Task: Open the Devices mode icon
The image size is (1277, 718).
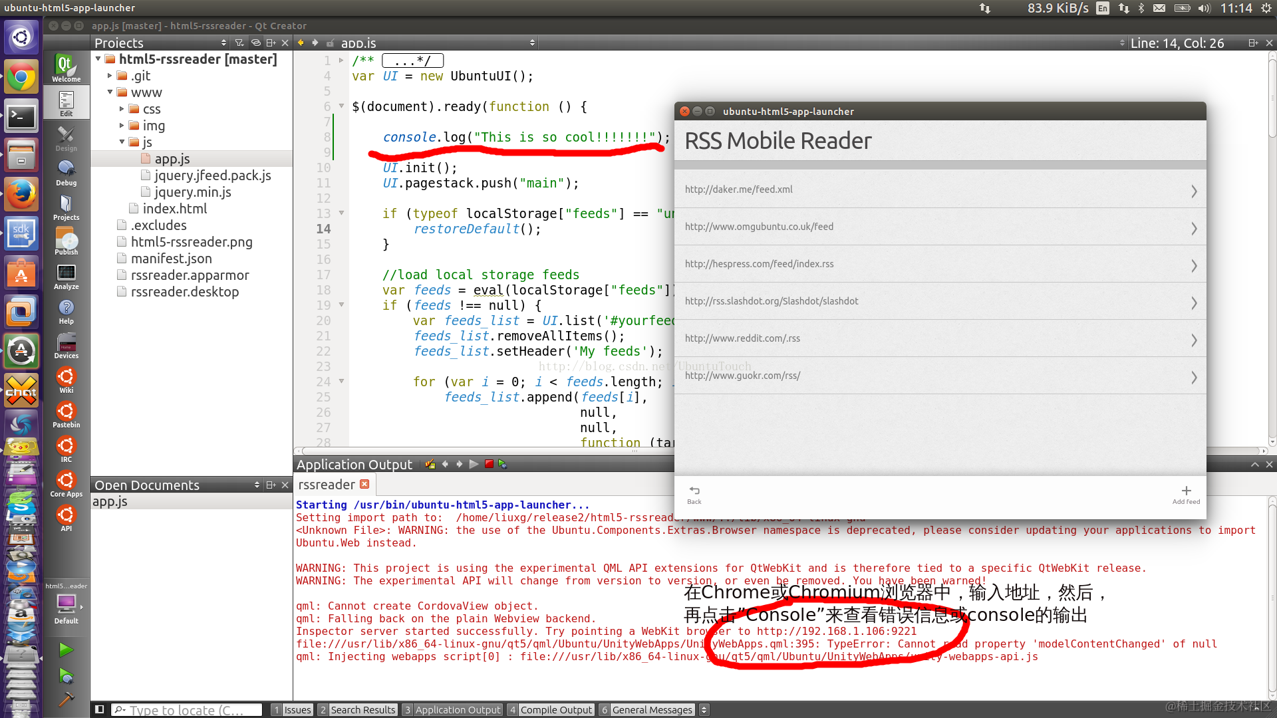Action: coord(66,344)
